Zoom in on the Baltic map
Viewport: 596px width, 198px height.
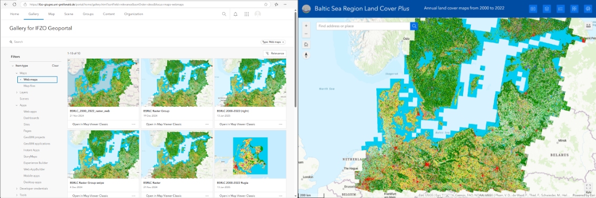[x=306, y=26]
